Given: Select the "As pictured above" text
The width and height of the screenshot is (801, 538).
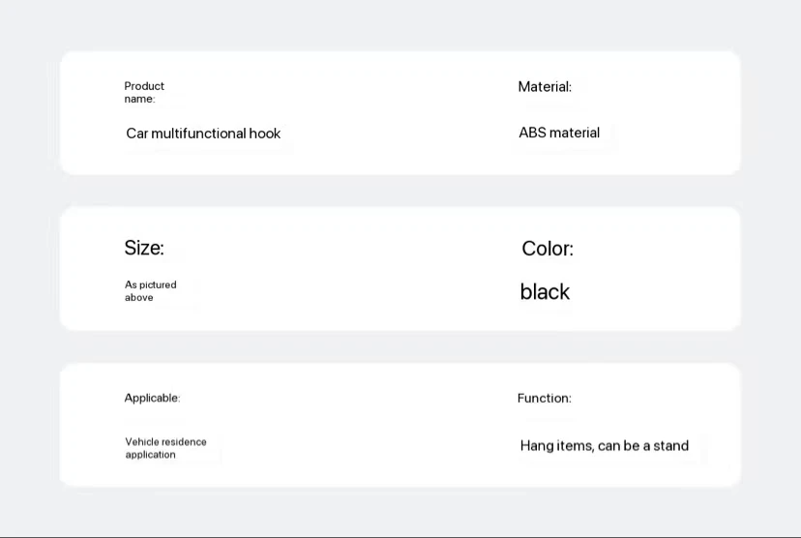Looking at the screenshot, I should click(x=150, y=291).
